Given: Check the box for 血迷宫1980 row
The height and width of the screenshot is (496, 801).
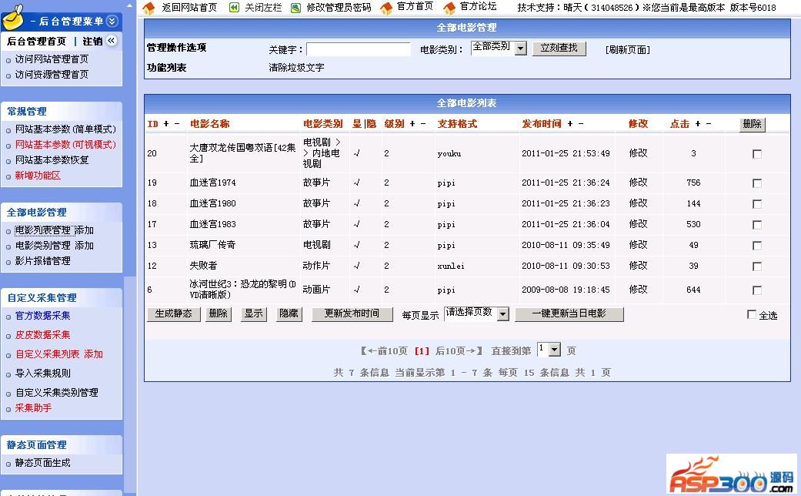Looking at the screenshot, I should [x=757, y=204].
